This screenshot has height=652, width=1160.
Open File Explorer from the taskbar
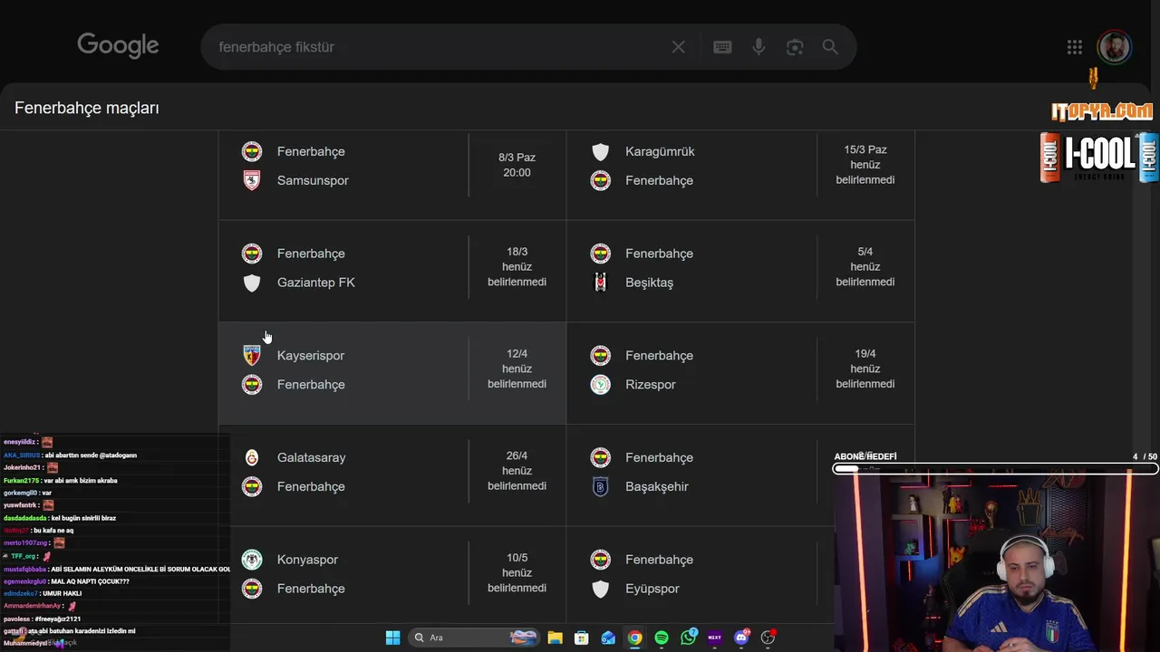[556, 638]
